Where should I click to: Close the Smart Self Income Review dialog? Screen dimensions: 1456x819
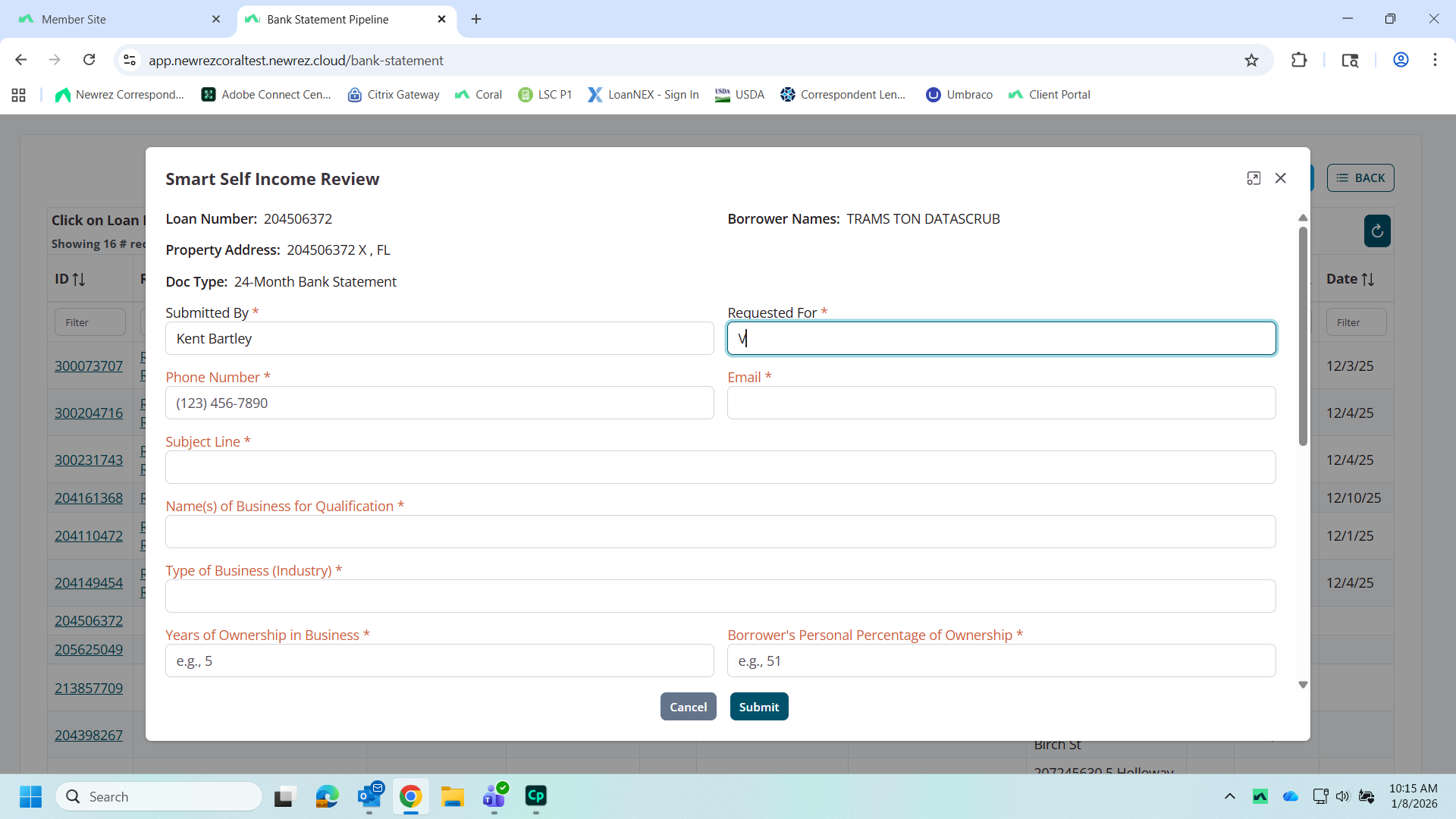(1281, 178)
